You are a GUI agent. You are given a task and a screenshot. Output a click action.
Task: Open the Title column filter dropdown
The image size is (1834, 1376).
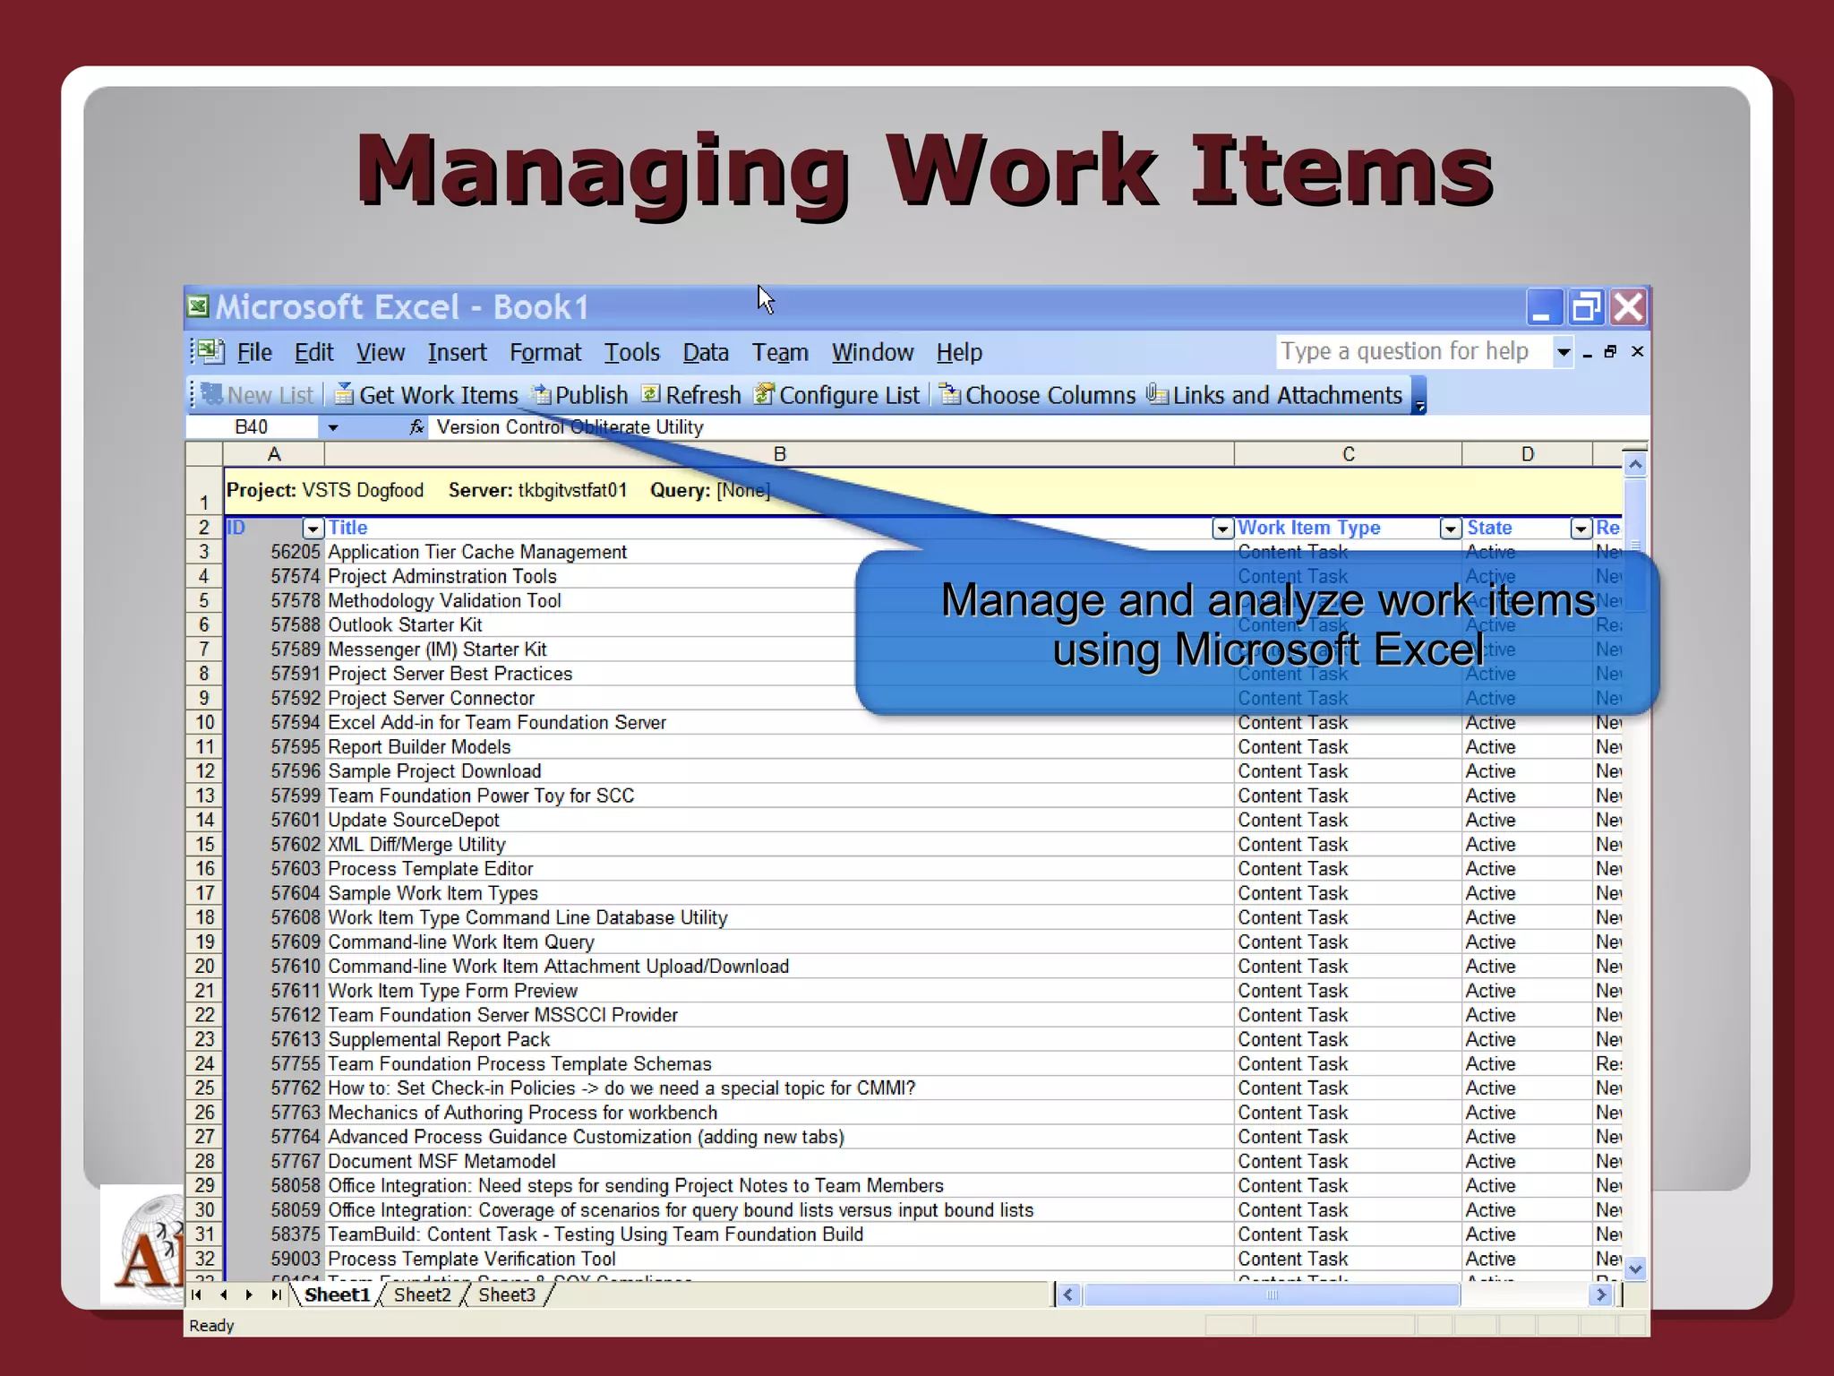pos(1222,529)
